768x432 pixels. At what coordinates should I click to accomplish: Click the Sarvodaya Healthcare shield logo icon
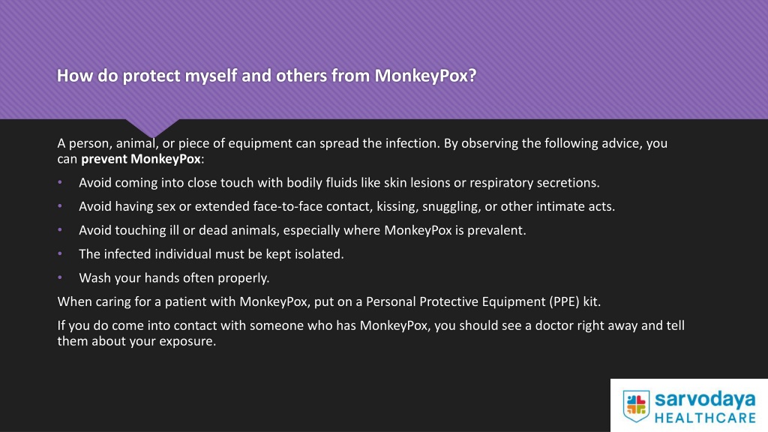point(636,406)
